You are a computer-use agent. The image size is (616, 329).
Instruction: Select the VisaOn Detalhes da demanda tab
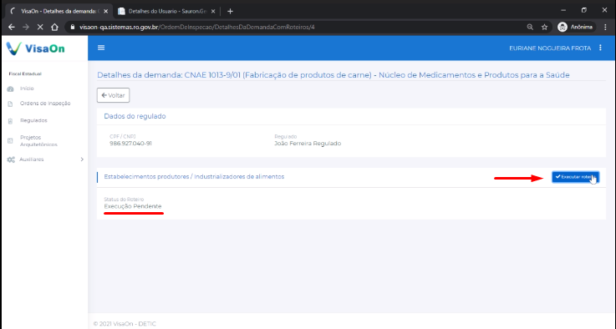59,12
